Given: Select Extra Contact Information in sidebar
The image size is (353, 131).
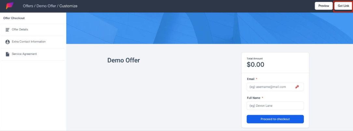Looking at the screenshot, I should tap(29, 42).
